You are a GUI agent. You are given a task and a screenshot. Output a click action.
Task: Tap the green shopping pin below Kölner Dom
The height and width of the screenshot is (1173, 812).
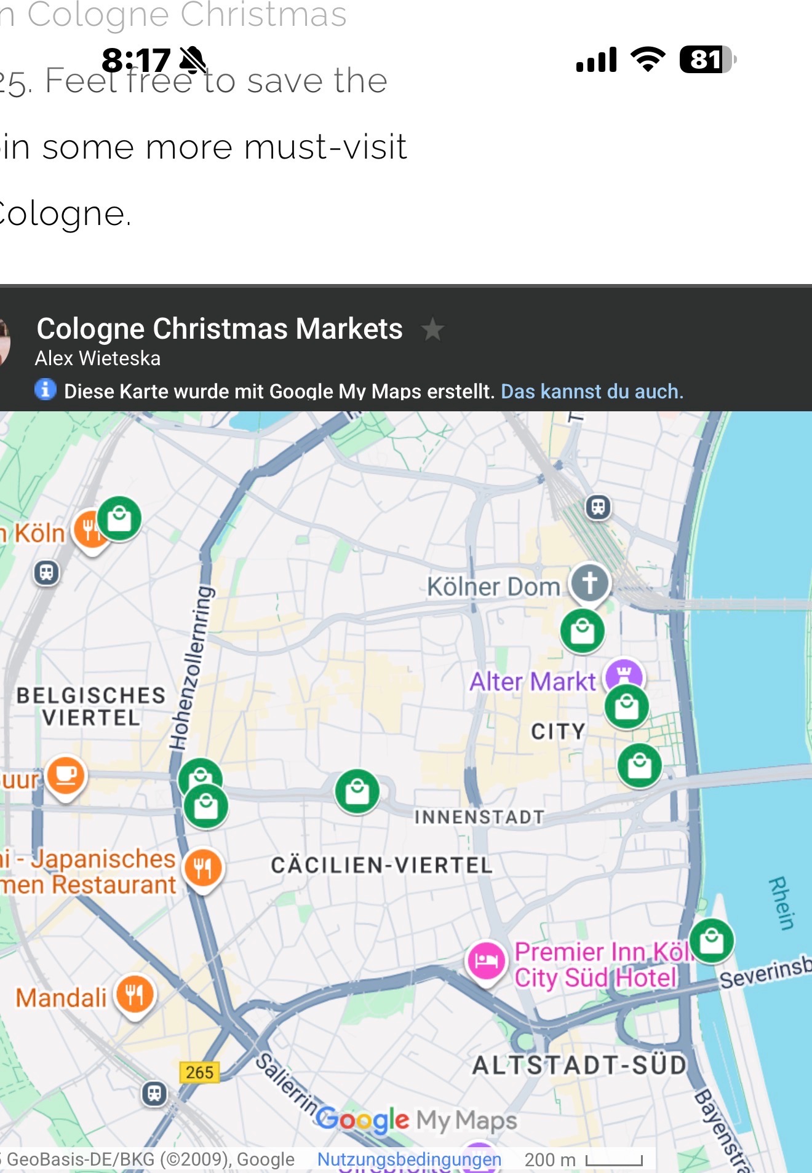click(582, 631)
